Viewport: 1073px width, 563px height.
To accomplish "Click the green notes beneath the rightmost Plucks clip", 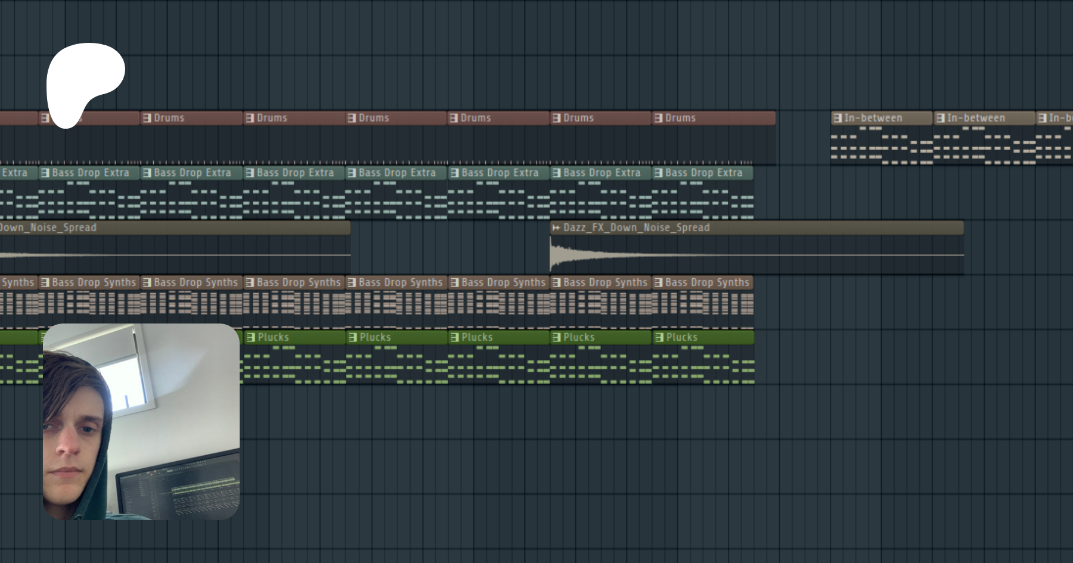I will click(703, 365).
